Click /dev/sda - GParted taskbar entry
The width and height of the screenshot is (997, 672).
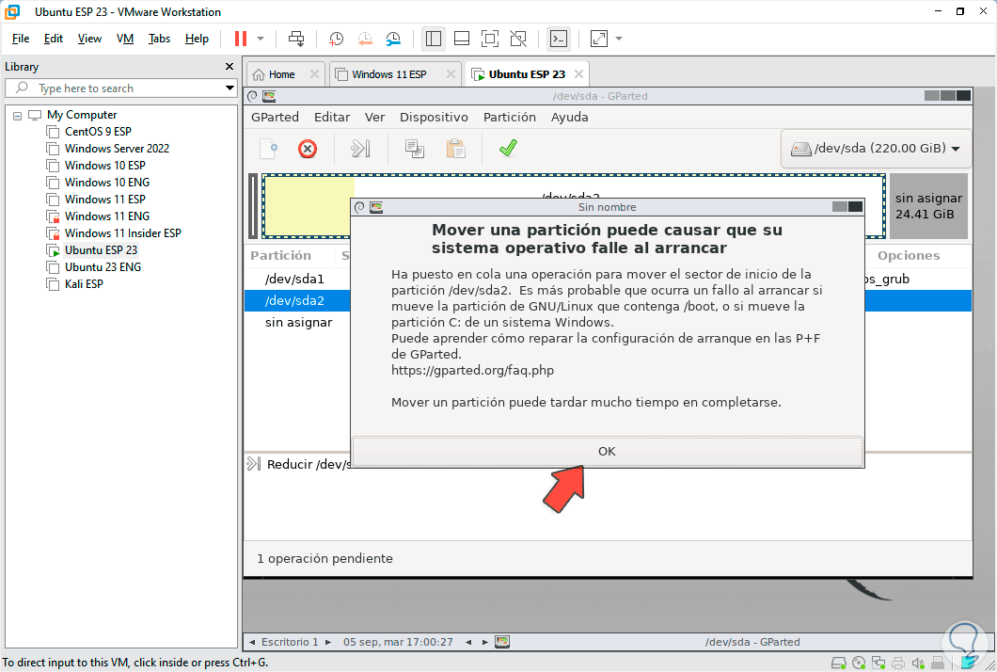[752, 642]
